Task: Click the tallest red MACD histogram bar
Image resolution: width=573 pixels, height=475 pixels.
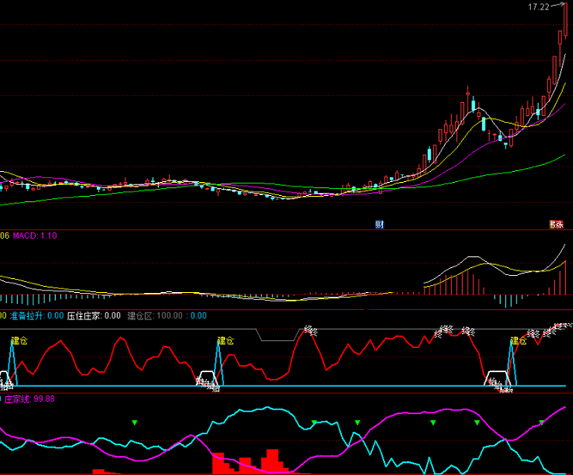Action: (x=565, y=277)
